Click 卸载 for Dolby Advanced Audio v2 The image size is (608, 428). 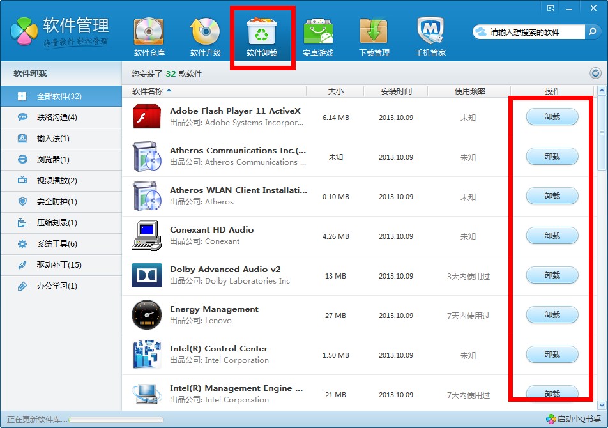tap(552, 275)
